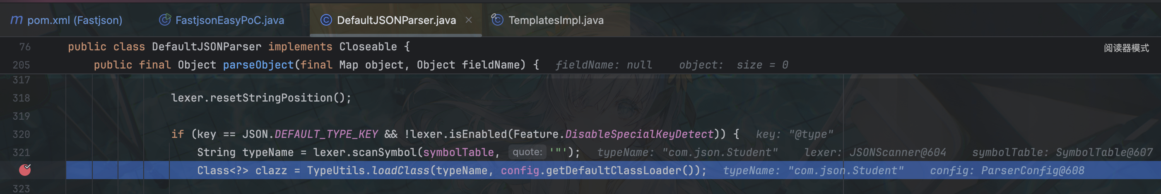Toggle reader mode (阅读器模式)
The width and height of the screenshot is (1161, 194).
1126,48
